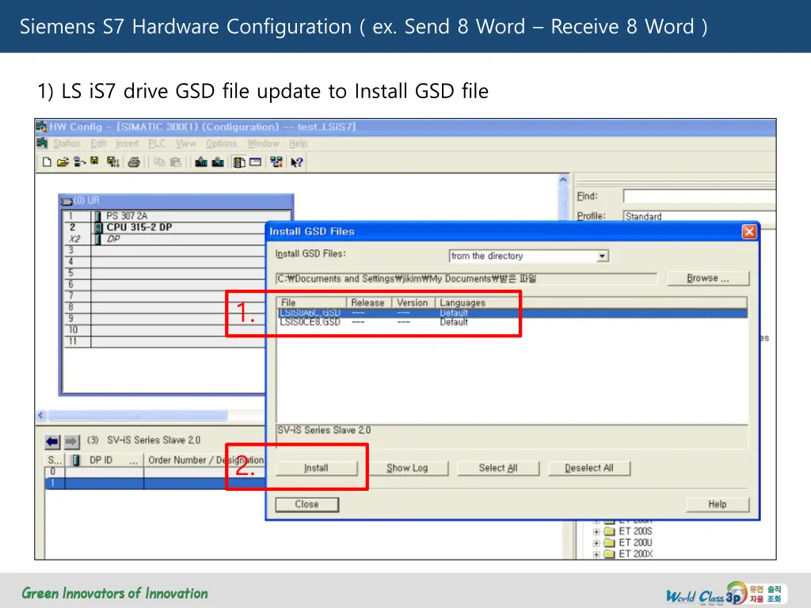Select highlighted slot 1 row in detail table
The image size is (811, 608).
[155, 484]
